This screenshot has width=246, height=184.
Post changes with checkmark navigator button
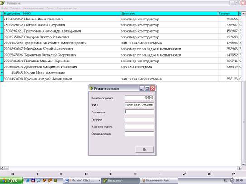click(x=184, y=174)
